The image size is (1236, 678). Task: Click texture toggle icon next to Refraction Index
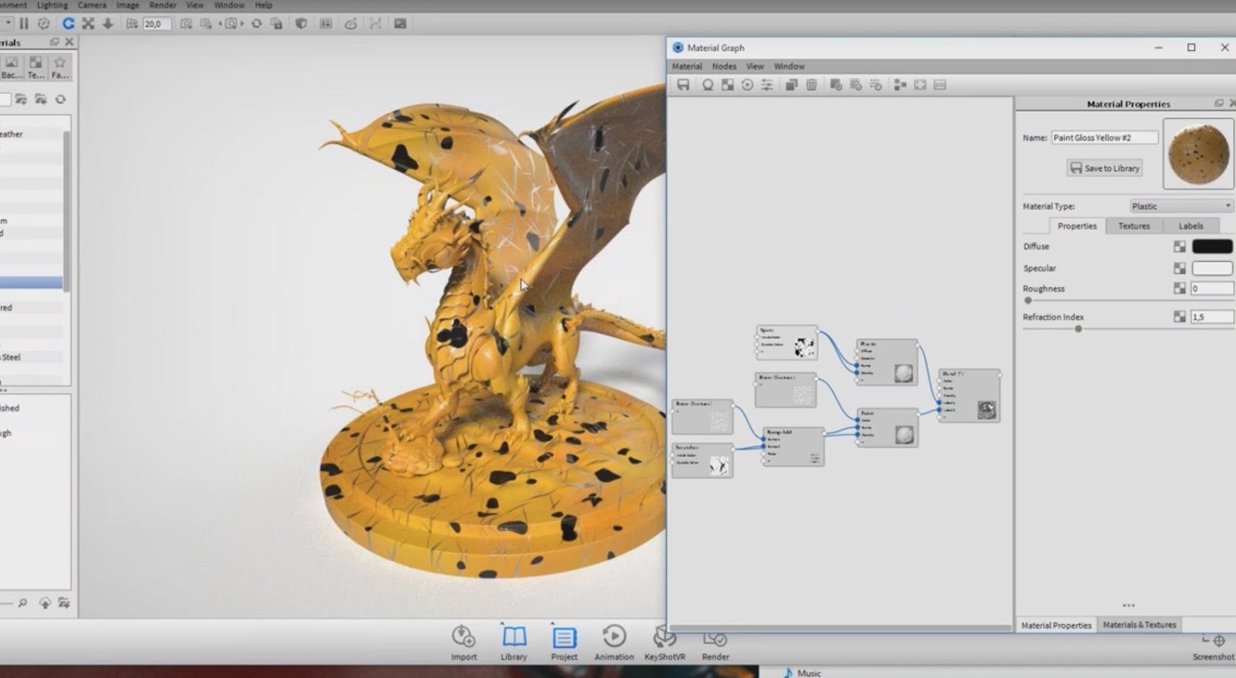pyautogui.click(x=1180, y=317)
